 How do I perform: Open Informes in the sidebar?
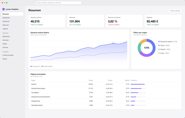(x=12, y=48)
